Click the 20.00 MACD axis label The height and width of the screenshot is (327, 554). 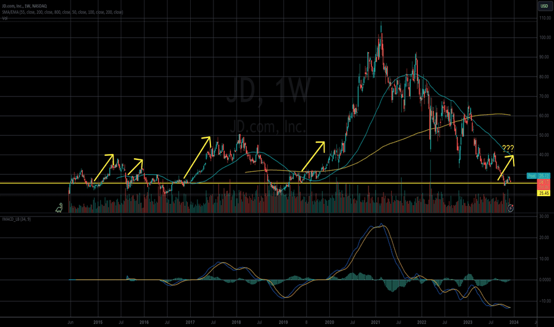tap(544, 238)
